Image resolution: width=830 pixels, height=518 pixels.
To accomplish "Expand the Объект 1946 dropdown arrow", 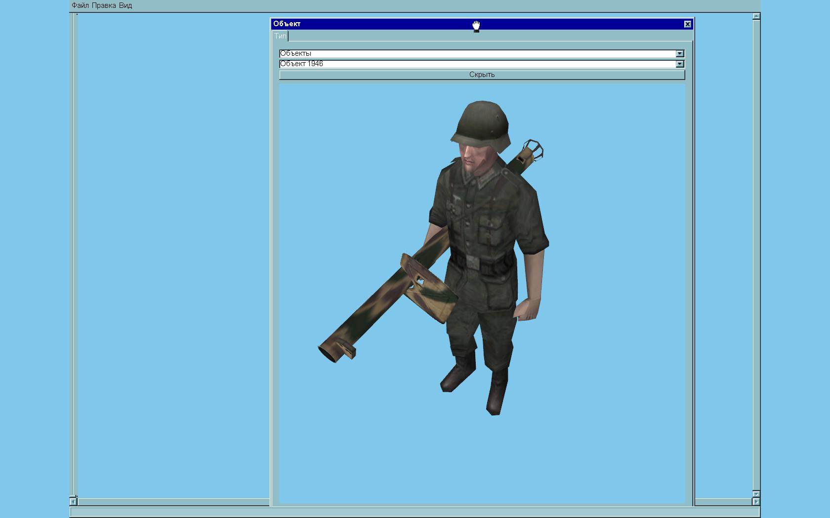I will (x=680, y=64).
